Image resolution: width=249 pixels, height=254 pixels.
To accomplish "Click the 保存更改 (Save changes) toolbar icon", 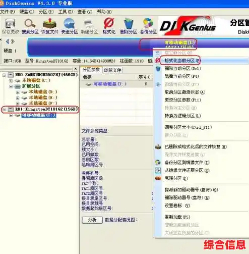I will pyautogui.click(x=10, y=26).
